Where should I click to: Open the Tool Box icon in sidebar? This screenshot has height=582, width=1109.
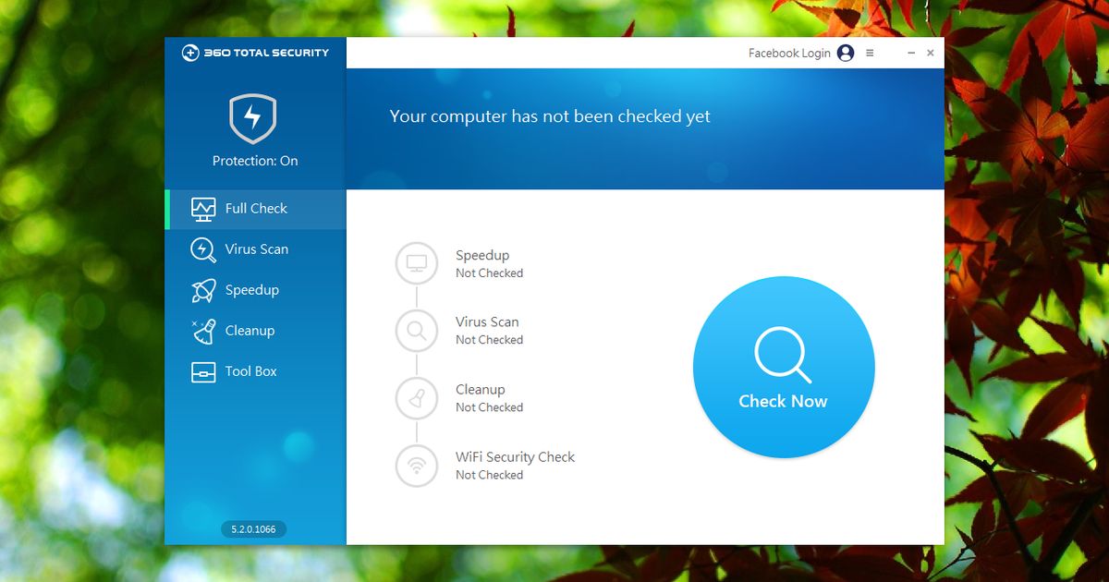[x=203, y=371]
